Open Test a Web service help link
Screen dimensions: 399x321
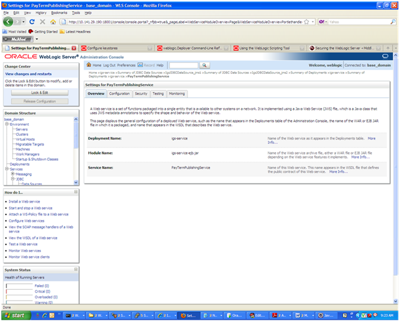[x=23, y=244]
